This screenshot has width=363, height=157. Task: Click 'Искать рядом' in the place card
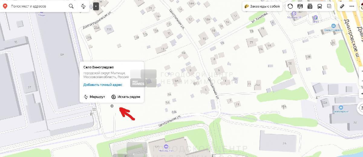point(126,97)
